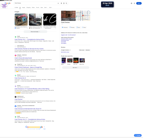Click Beatport favicon for Club Choices Vol. 8
The image size is (144, 138).
[x=16, y=75]
